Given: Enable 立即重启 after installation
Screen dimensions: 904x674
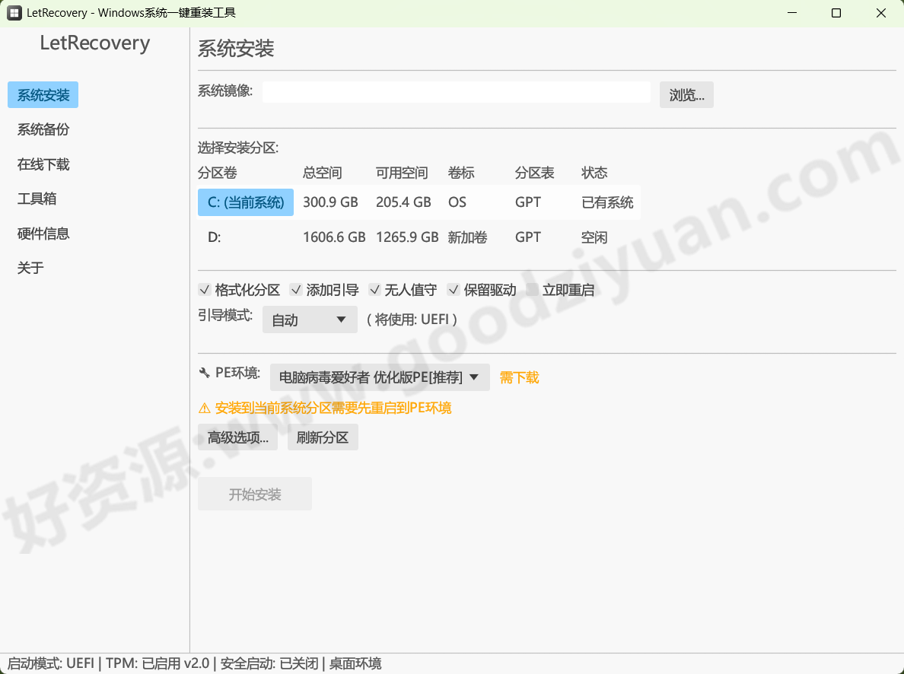Looking at the screenshot, I should tap(530, 289).
